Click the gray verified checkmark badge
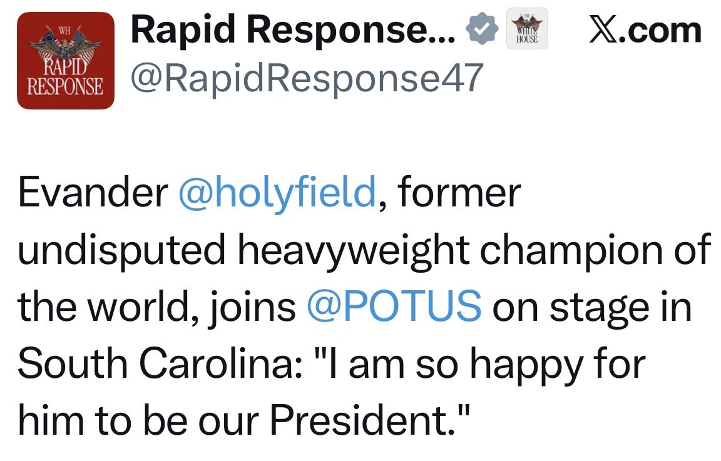Viewport: 721px width, 461px height. (x=481, y=29)
